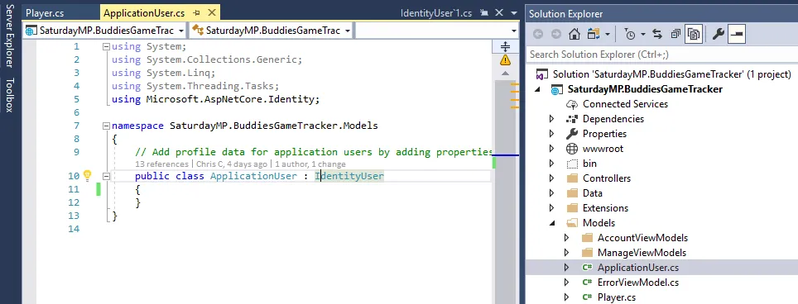Expand the wwwroot node
The height and width of the screenshot is (304, 798).
pyautogui.click(x=552, y=149)
